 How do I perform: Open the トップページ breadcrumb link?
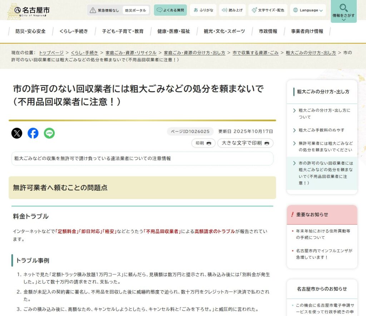click(51, 52)
